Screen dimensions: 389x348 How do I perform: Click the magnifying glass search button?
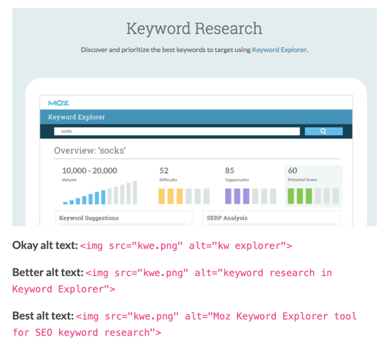324,131
